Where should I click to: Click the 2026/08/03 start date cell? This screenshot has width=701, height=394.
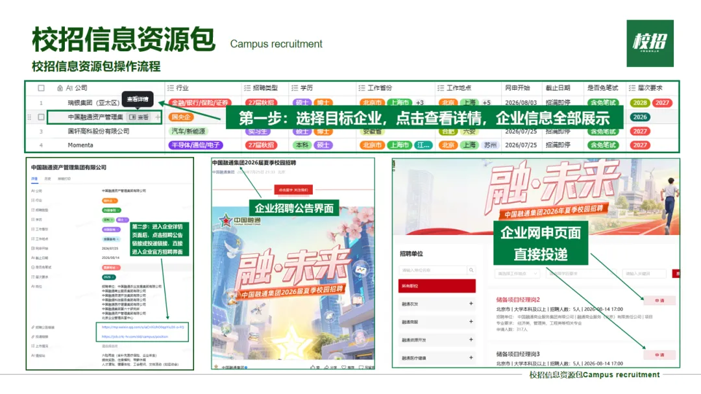click(x=521, y=103)
